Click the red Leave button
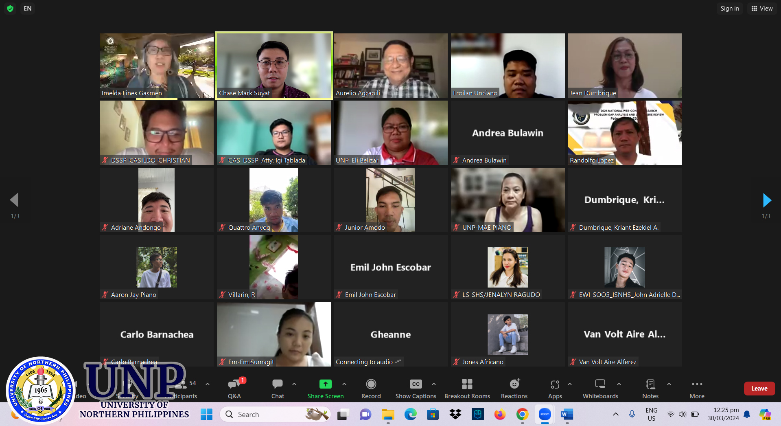 coord(759,389)
